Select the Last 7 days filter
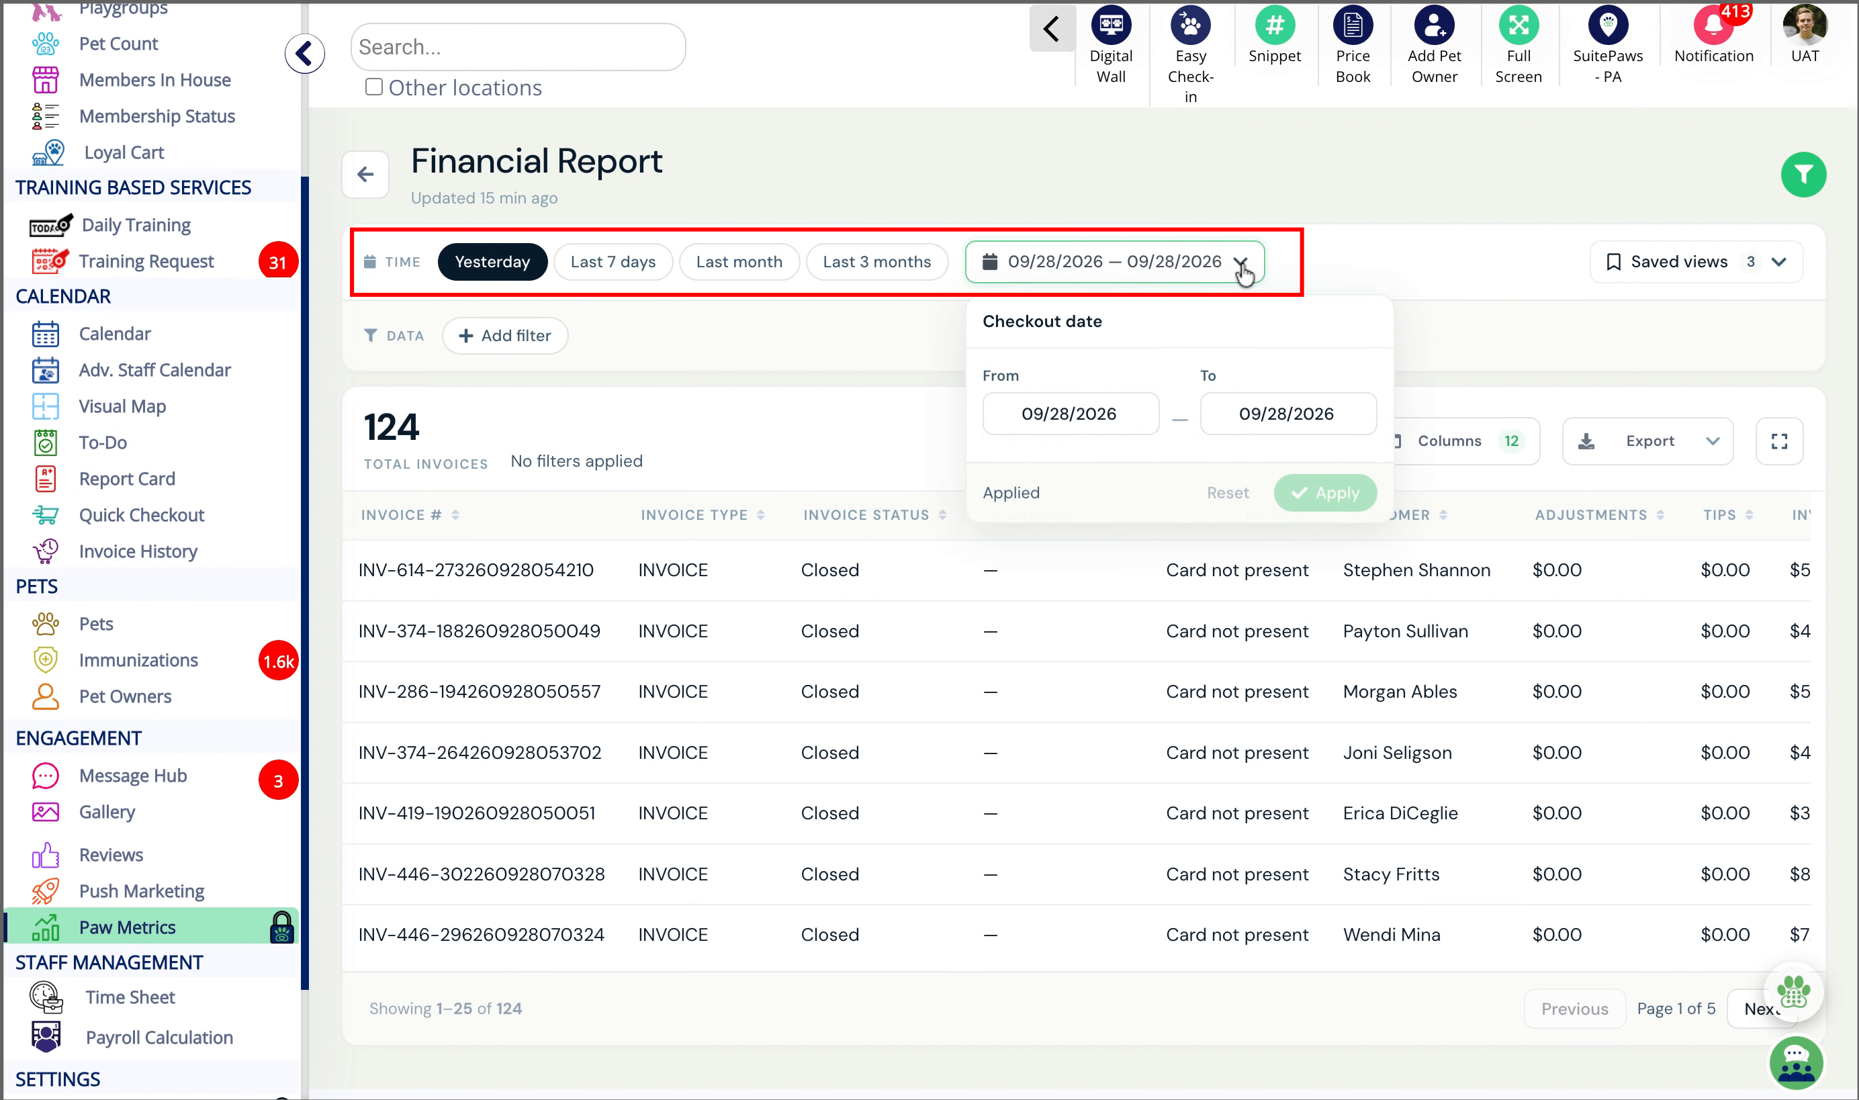 (613, 262)
